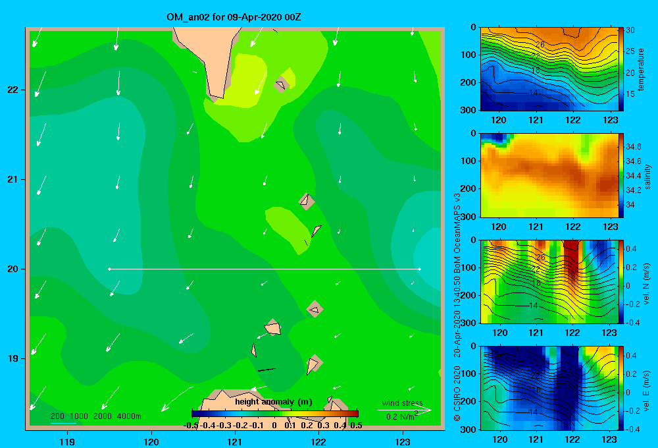658x448 pixels.
Task: Click the 300 depth label of the salinity panel
Action: [468, 217]
